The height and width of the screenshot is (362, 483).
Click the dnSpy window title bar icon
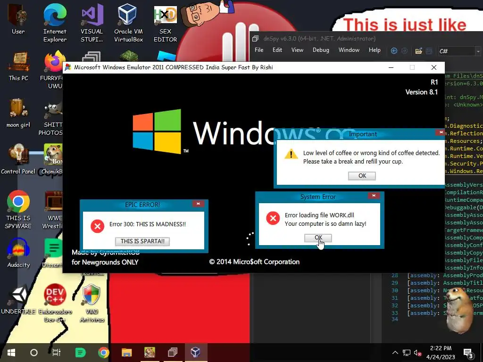click(255, 39)
